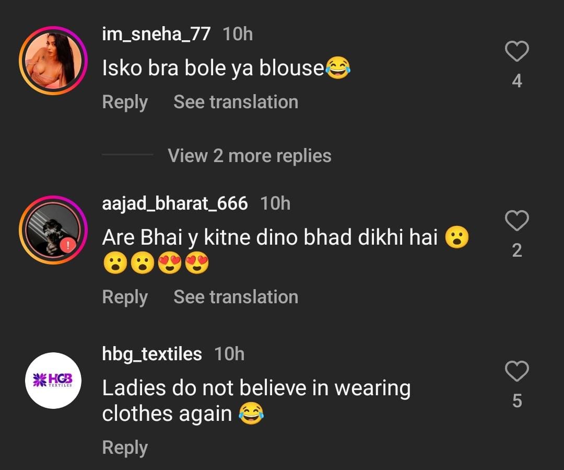Screen dimensions: 564x470
Task: Reply to the hbg_textiles comment
Action: tap(125, 448)
